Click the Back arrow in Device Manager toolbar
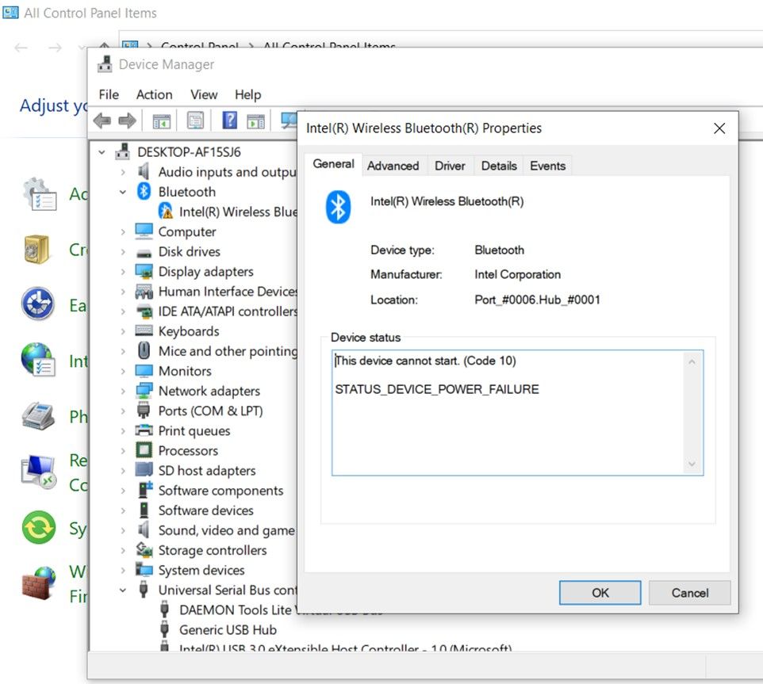Viewport: 763px width, 684px height. (x=102, y=120)
